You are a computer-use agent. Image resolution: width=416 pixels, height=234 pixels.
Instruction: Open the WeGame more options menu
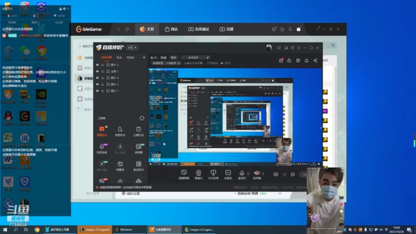tap(317, 29)
